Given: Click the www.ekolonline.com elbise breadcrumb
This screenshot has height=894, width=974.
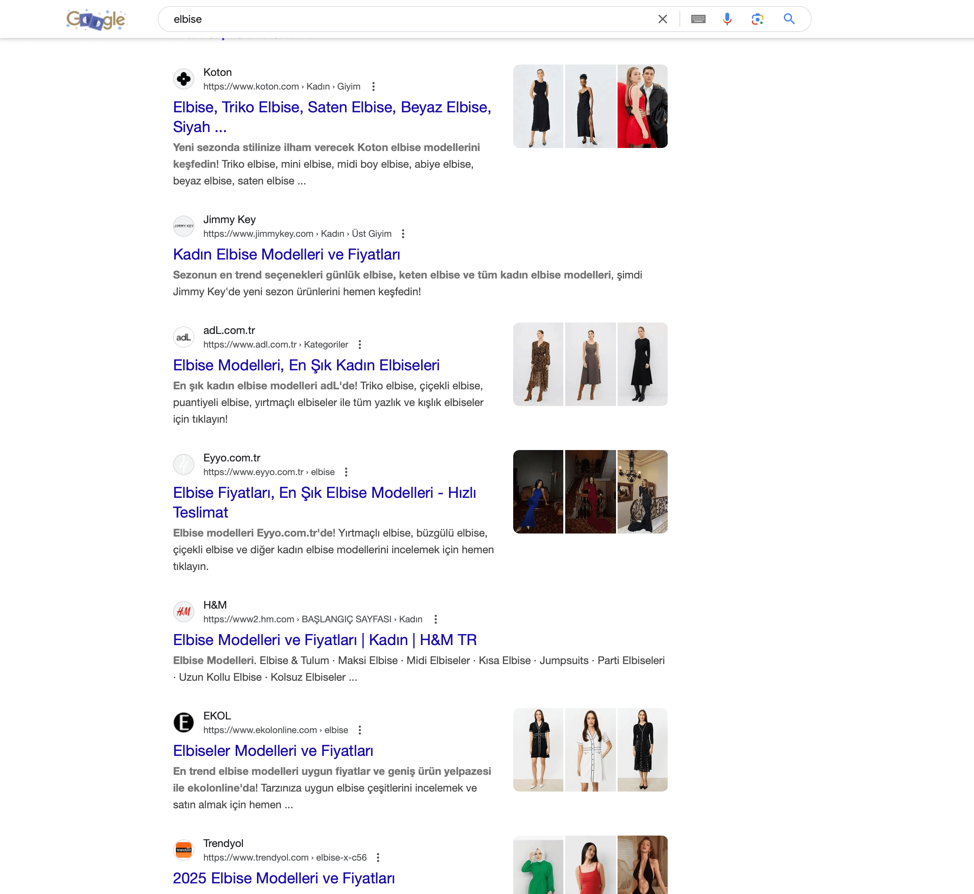Looking at the screenshot, I should (275, 730).
